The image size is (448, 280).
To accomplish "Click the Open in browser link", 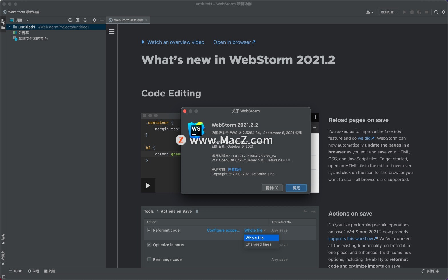I will pyautogui.click(x=234, y=42).
